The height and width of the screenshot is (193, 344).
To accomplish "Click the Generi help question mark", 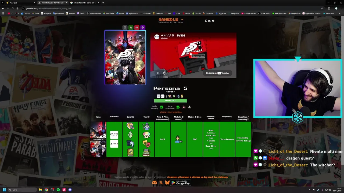I will (133, 117).
